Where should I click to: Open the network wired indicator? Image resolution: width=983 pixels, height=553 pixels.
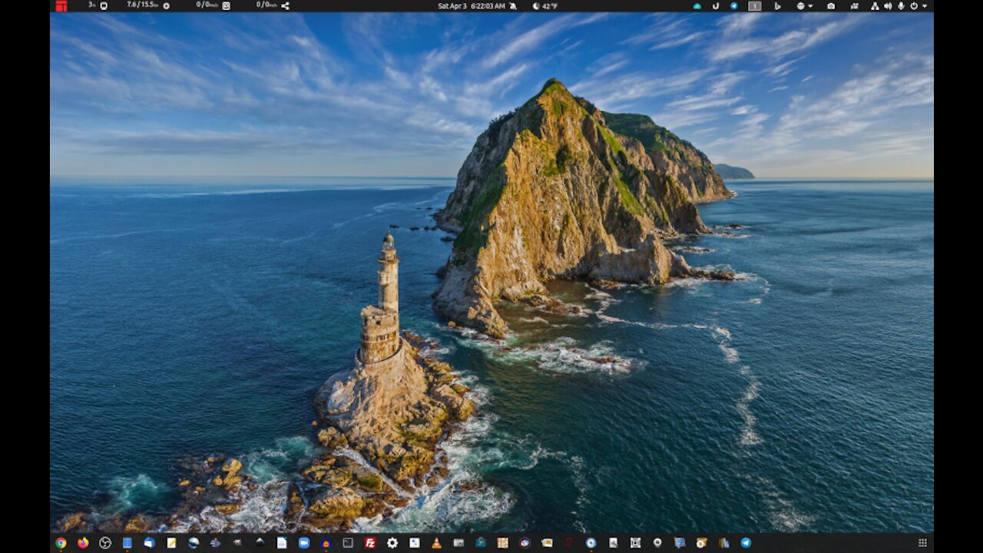tap(875, 6)
